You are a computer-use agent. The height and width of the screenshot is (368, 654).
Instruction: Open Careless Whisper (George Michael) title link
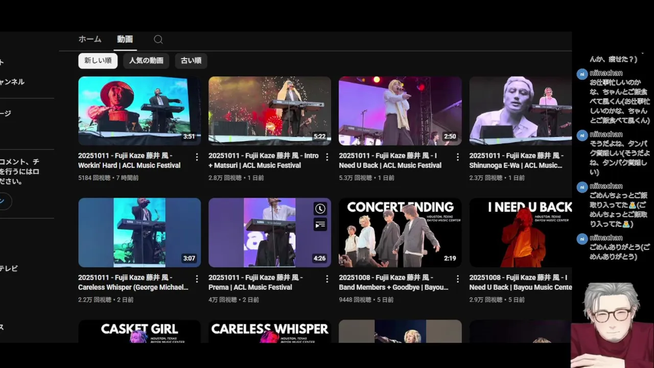(133, 282)
